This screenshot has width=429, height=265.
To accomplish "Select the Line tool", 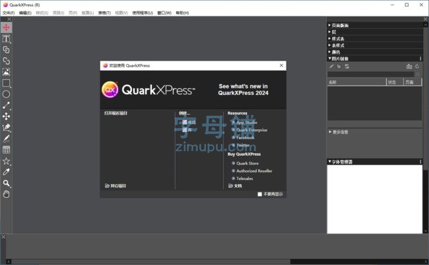I will (6, 105).
